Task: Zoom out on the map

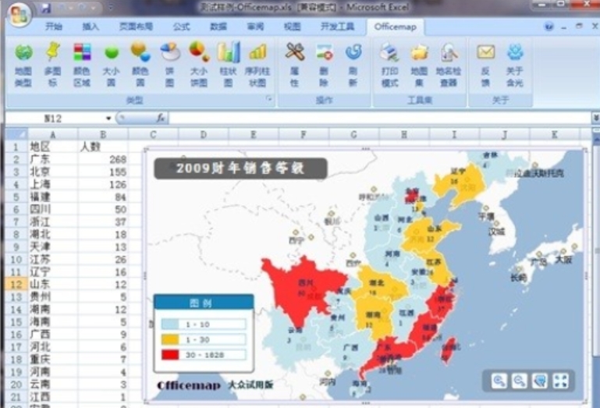Action: [x=519, y=381]
